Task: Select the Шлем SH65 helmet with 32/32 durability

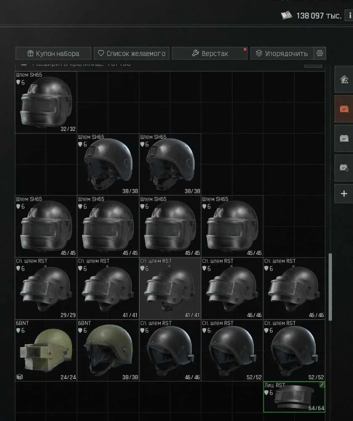Action: tap(46, 102)
